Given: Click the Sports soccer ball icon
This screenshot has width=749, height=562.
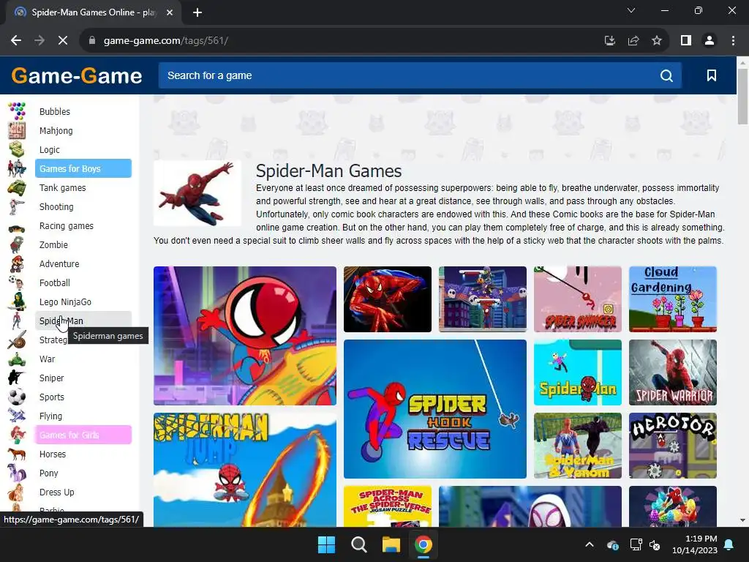Looking at the screenshot, I should coord(18,397).
